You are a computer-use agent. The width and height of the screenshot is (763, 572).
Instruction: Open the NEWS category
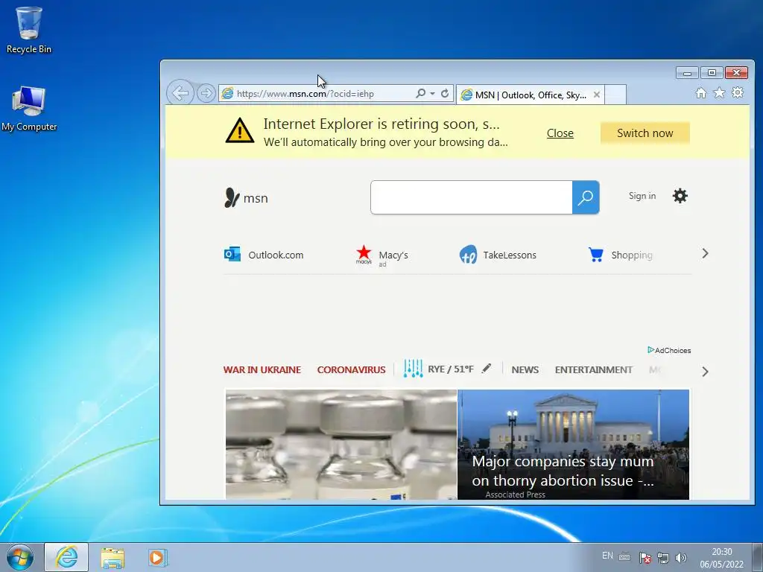(525, 369)
